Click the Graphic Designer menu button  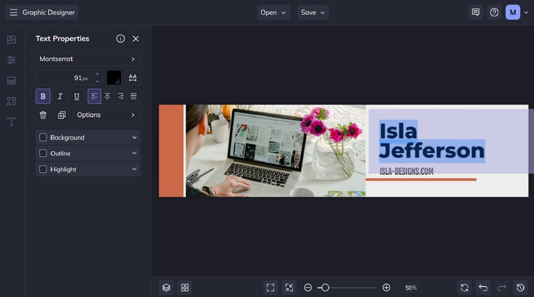pyautogui.click(x=42, y=12)
